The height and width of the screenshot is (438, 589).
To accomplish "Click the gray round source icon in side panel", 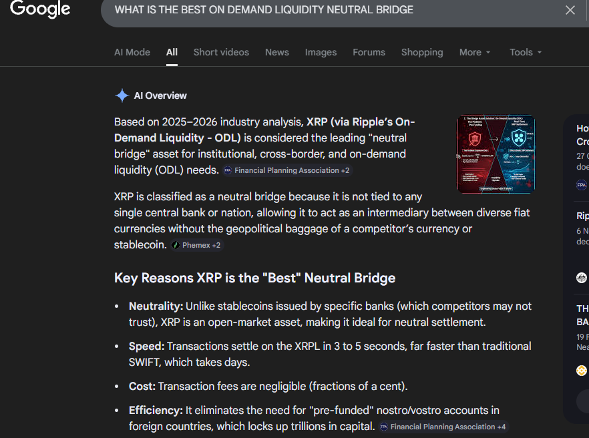I will (x=582, y=278).
